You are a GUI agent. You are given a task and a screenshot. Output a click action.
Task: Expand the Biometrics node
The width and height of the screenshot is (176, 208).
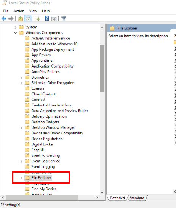[21, 77]
